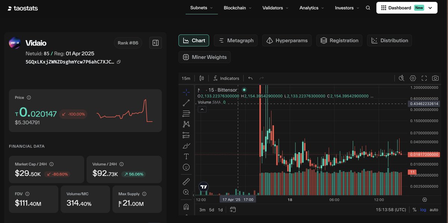The image size is (448, 223).
Task: Click the red 0.01817200000 price label
Action: coord(424,154)
